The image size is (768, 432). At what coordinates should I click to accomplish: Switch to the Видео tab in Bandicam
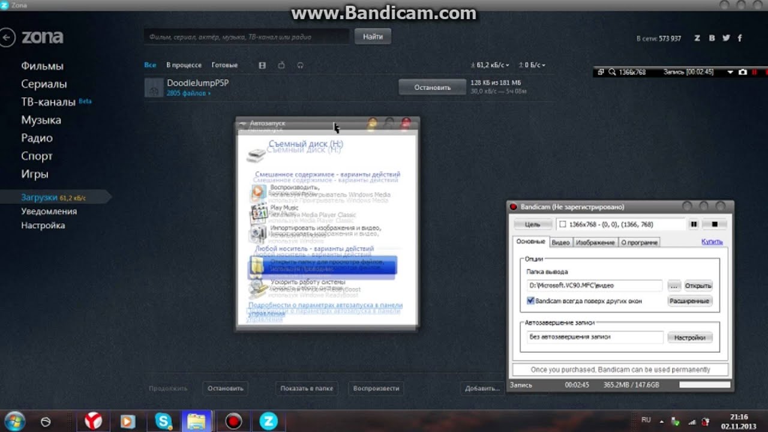560,242
